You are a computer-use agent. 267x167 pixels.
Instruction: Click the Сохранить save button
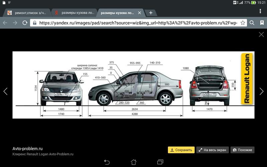[181, 150]
